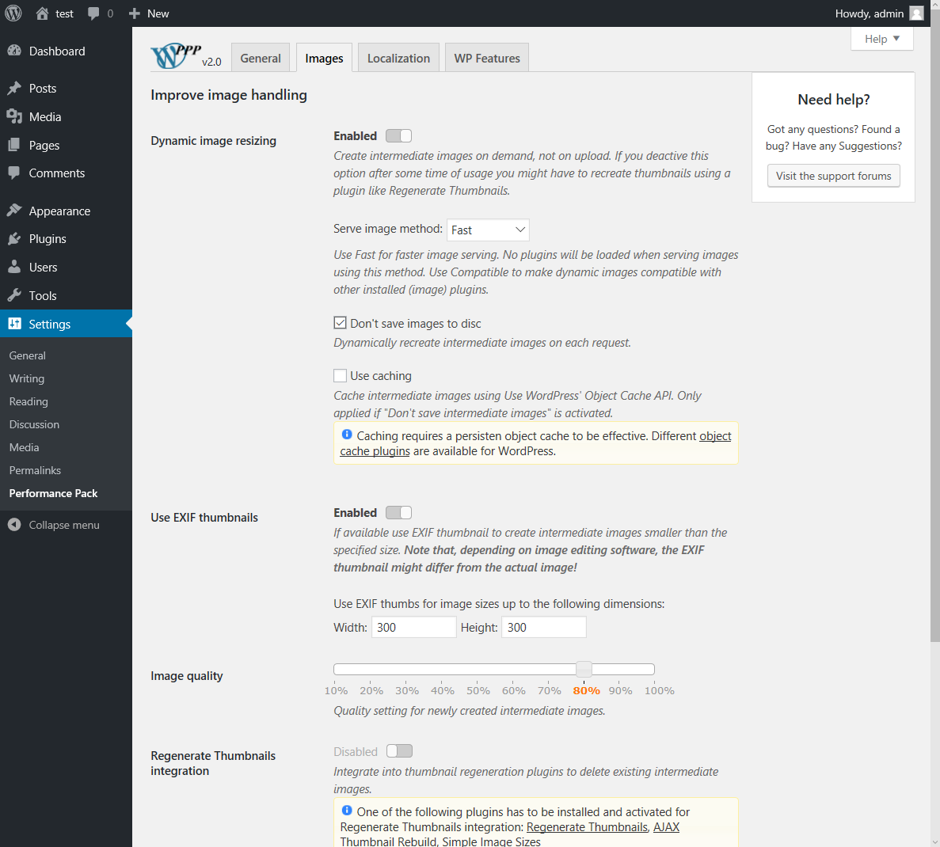The height and width of the screenshot is (847, 940).
Task: Open the WordPress logo menu
Action: tap(13, 13)
